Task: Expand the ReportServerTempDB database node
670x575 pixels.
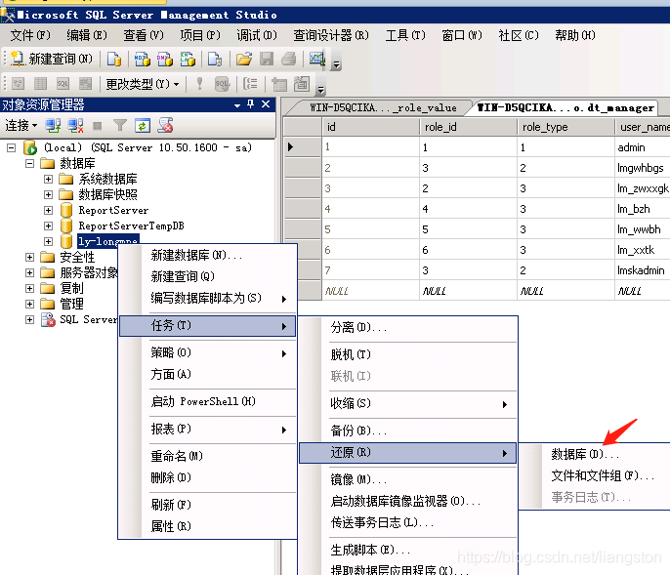Action: pyautogui.click(x=48, y=226)
